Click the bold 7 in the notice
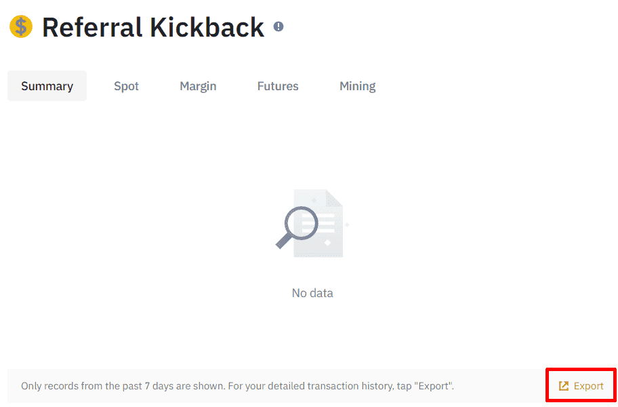This screenshot has width=618, height=407. coord(147,386)
